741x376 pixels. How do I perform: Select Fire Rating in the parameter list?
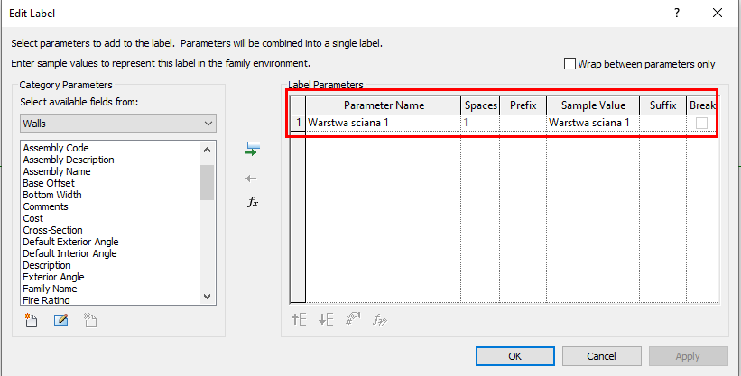click(x=47, y=300)
